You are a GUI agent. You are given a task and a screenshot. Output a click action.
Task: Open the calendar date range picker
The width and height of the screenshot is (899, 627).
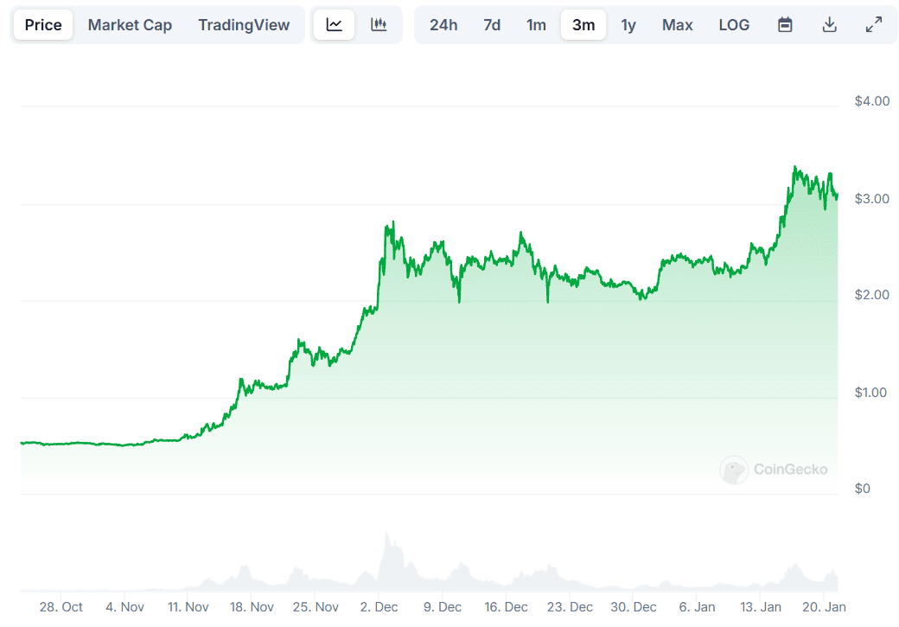785,25
